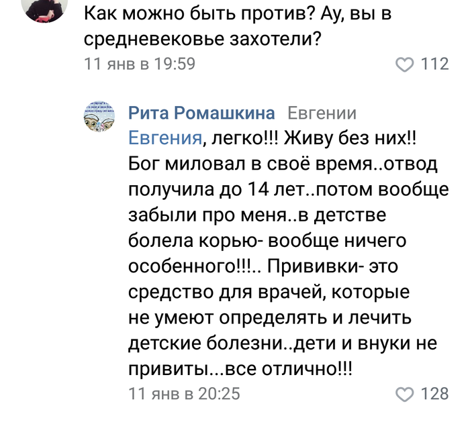The image size is (470, 422).
Task: Click the 128 likes counter
Action: point(434,393)
